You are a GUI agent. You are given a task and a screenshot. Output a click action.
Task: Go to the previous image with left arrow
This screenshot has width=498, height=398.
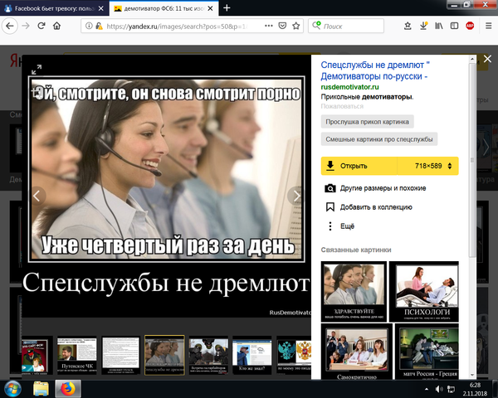[x=37, y=196]
